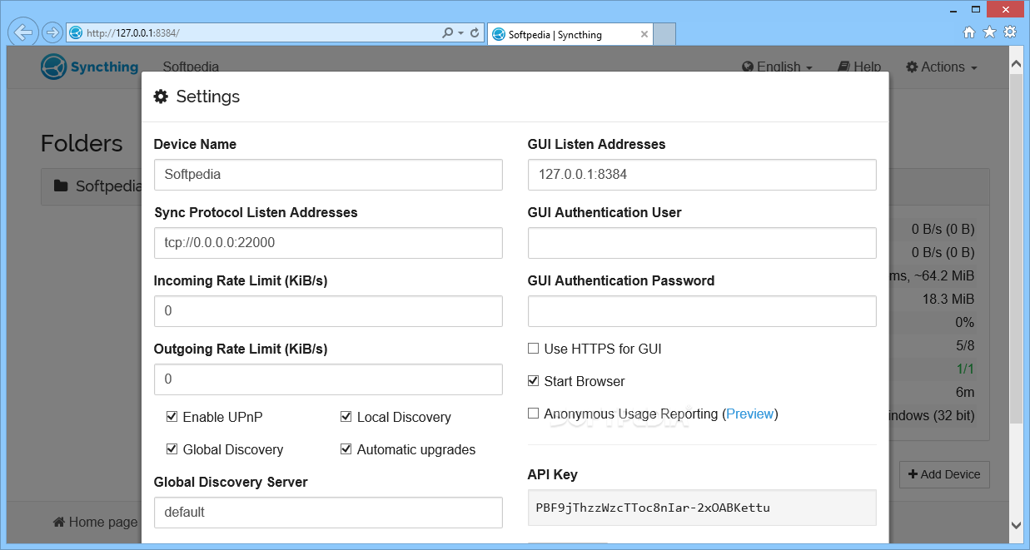Viewport: 1030px width, 550px height.
Task: Enable Use HTTPS for GUI checkbox
Action: coord(533,349)
